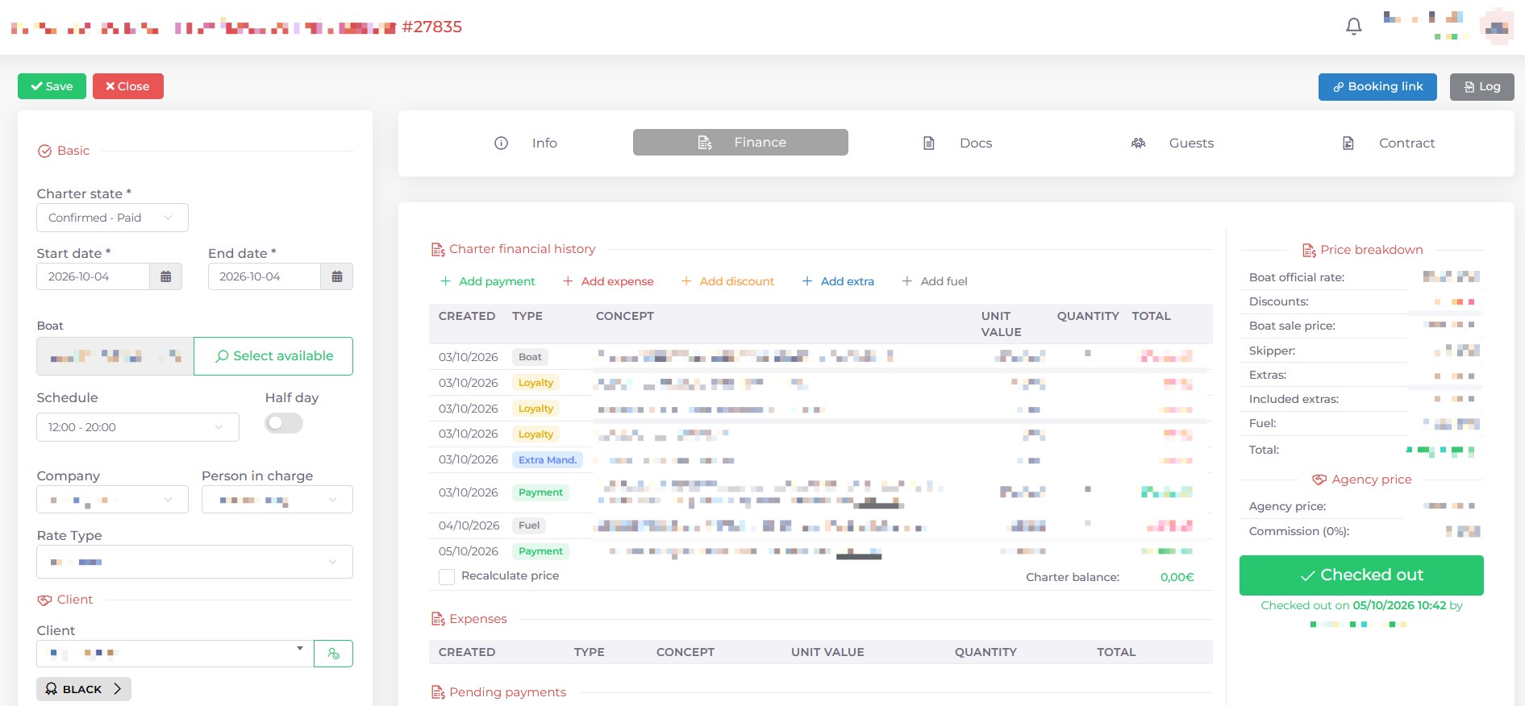Click the Basic section check icon

[x=45, y=152]
